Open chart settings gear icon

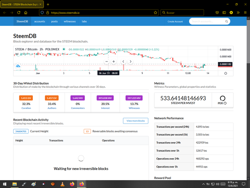pyautogui.click(x=225, y=73)
